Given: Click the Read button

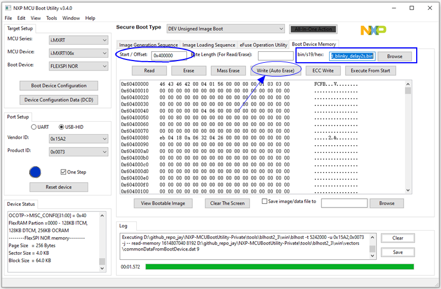Looking at the screenshot, I should click(149, 71).
